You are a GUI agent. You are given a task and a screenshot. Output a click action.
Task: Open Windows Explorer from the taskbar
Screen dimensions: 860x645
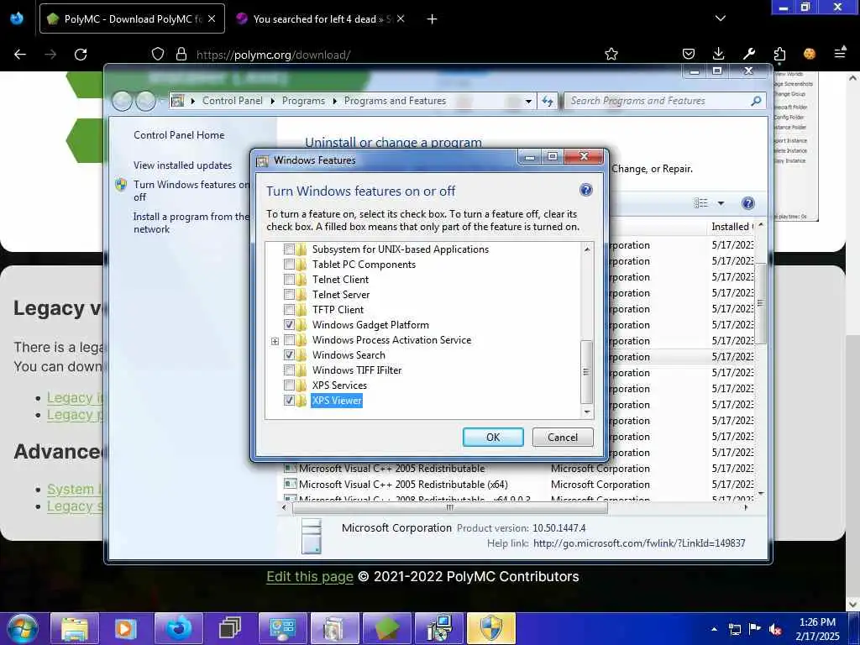[75, 628]
